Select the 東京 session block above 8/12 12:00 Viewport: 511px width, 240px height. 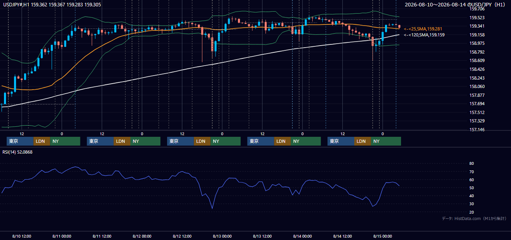[180, 141]
